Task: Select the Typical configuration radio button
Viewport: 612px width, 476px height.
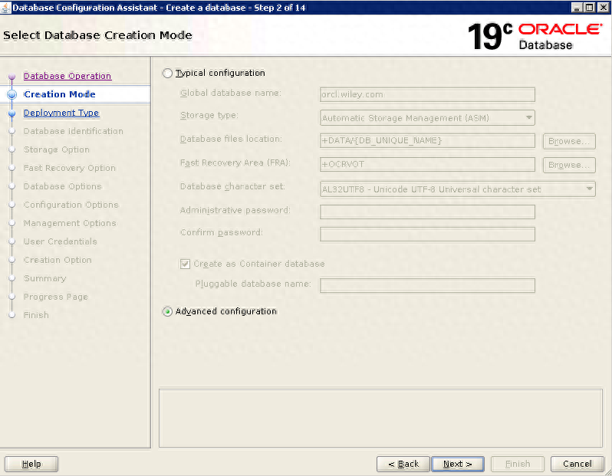Action: (x=168, y=74)
